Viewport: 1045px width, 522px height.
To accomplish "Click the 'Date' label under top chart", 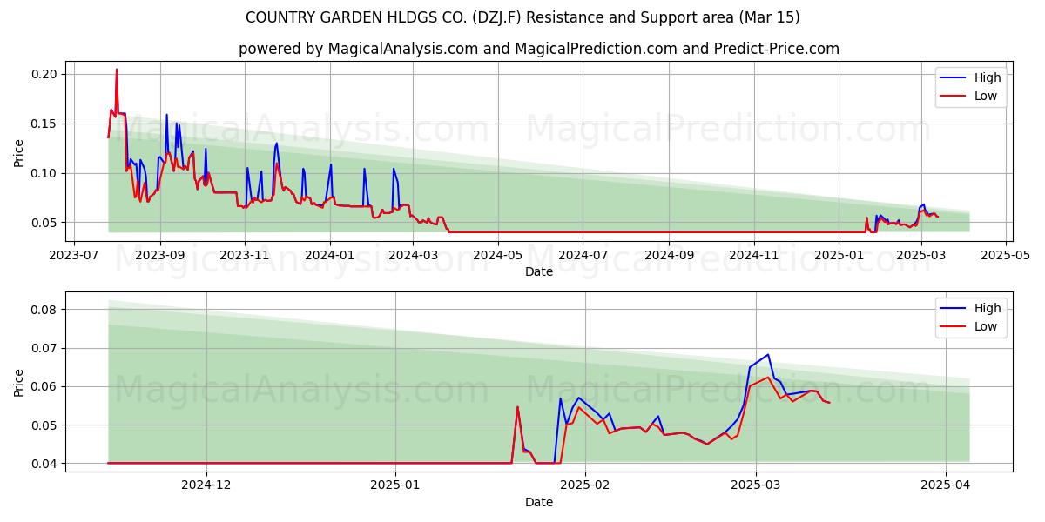I will 539,271.
